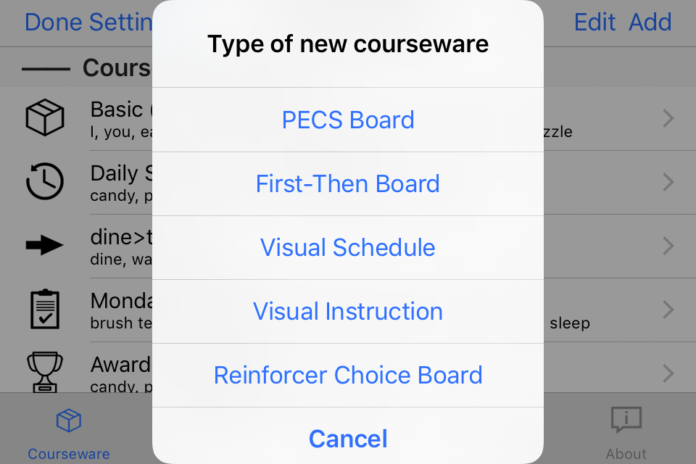The image size is (696, 464).
Task: Tap Done Setting in top bar
Action: click(x=88, y=22)
